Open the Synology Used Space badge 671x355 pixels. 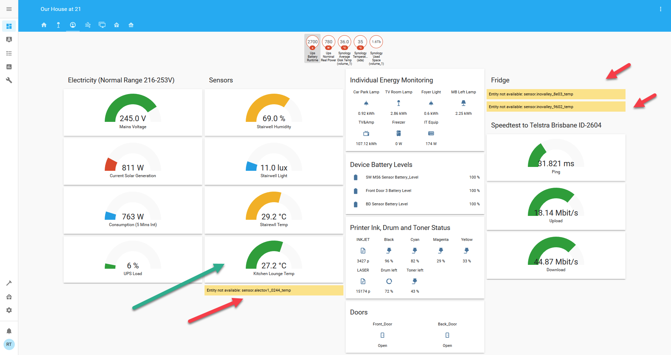pyautogui.click(x=376, y=50)
